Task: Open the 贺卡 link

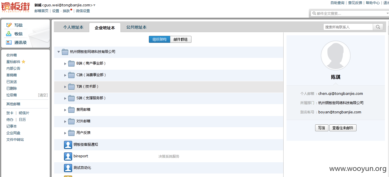Action: [10, 113]
